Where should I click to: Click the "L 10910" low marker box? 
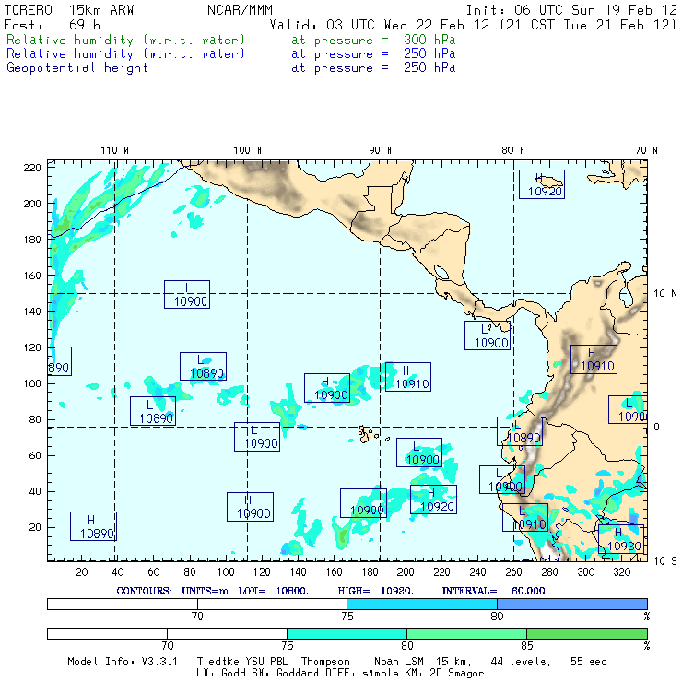(525, 517)
